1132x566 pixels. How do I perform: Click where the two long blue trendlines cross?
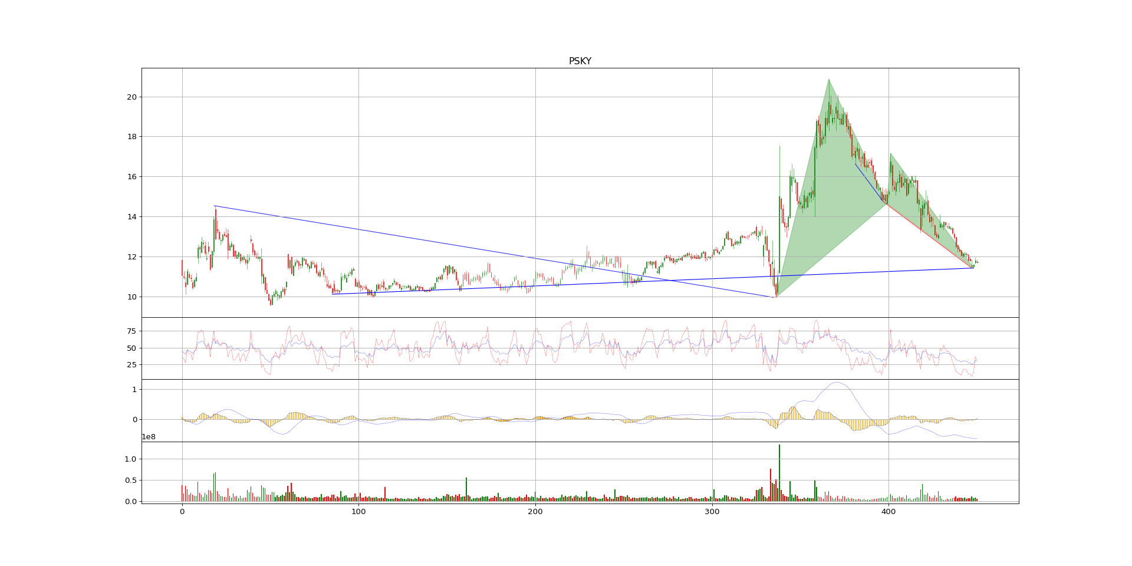tap(670, 280)
